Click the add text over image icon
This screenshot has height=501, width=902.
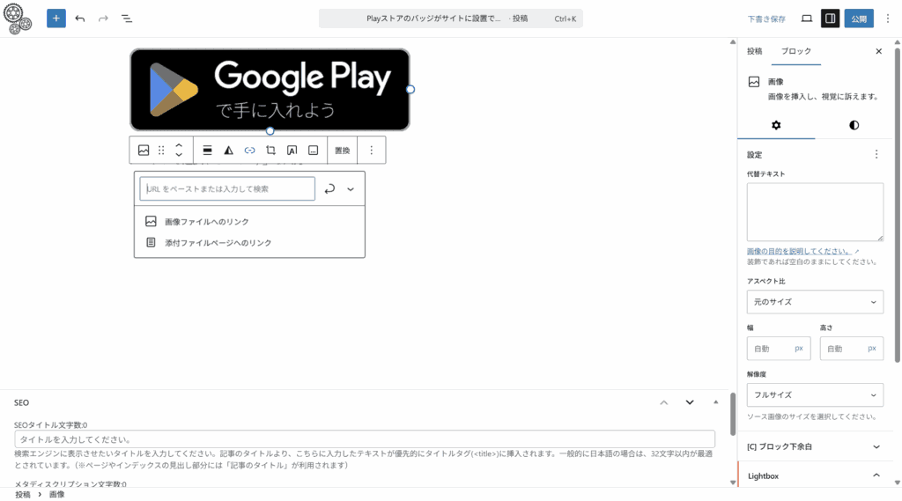coord(292,151)
